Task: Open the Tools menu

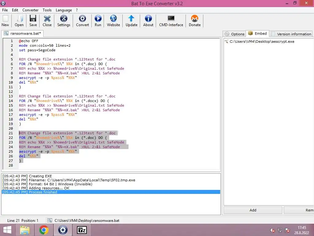Action: tap(47, 10)
